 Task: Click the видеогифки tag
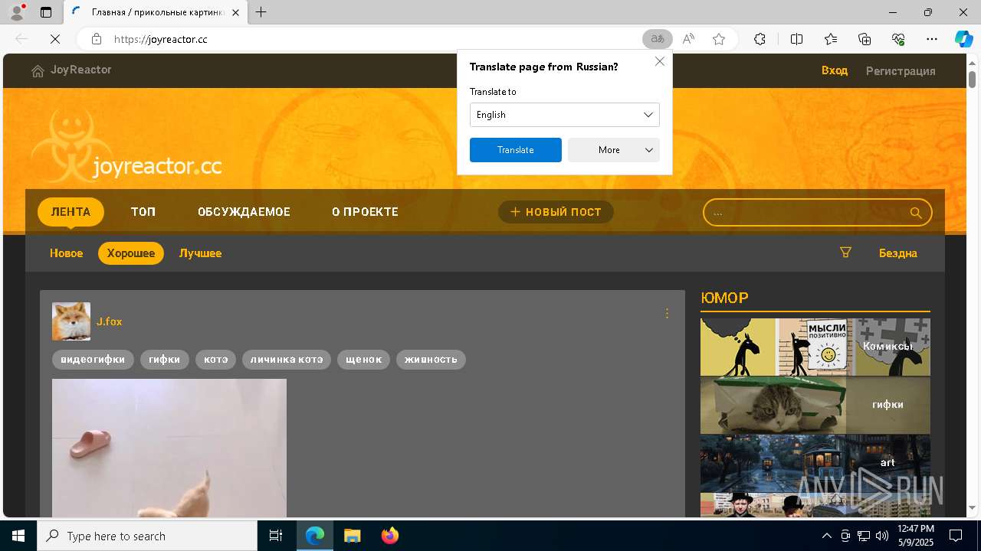pos(93,360)
